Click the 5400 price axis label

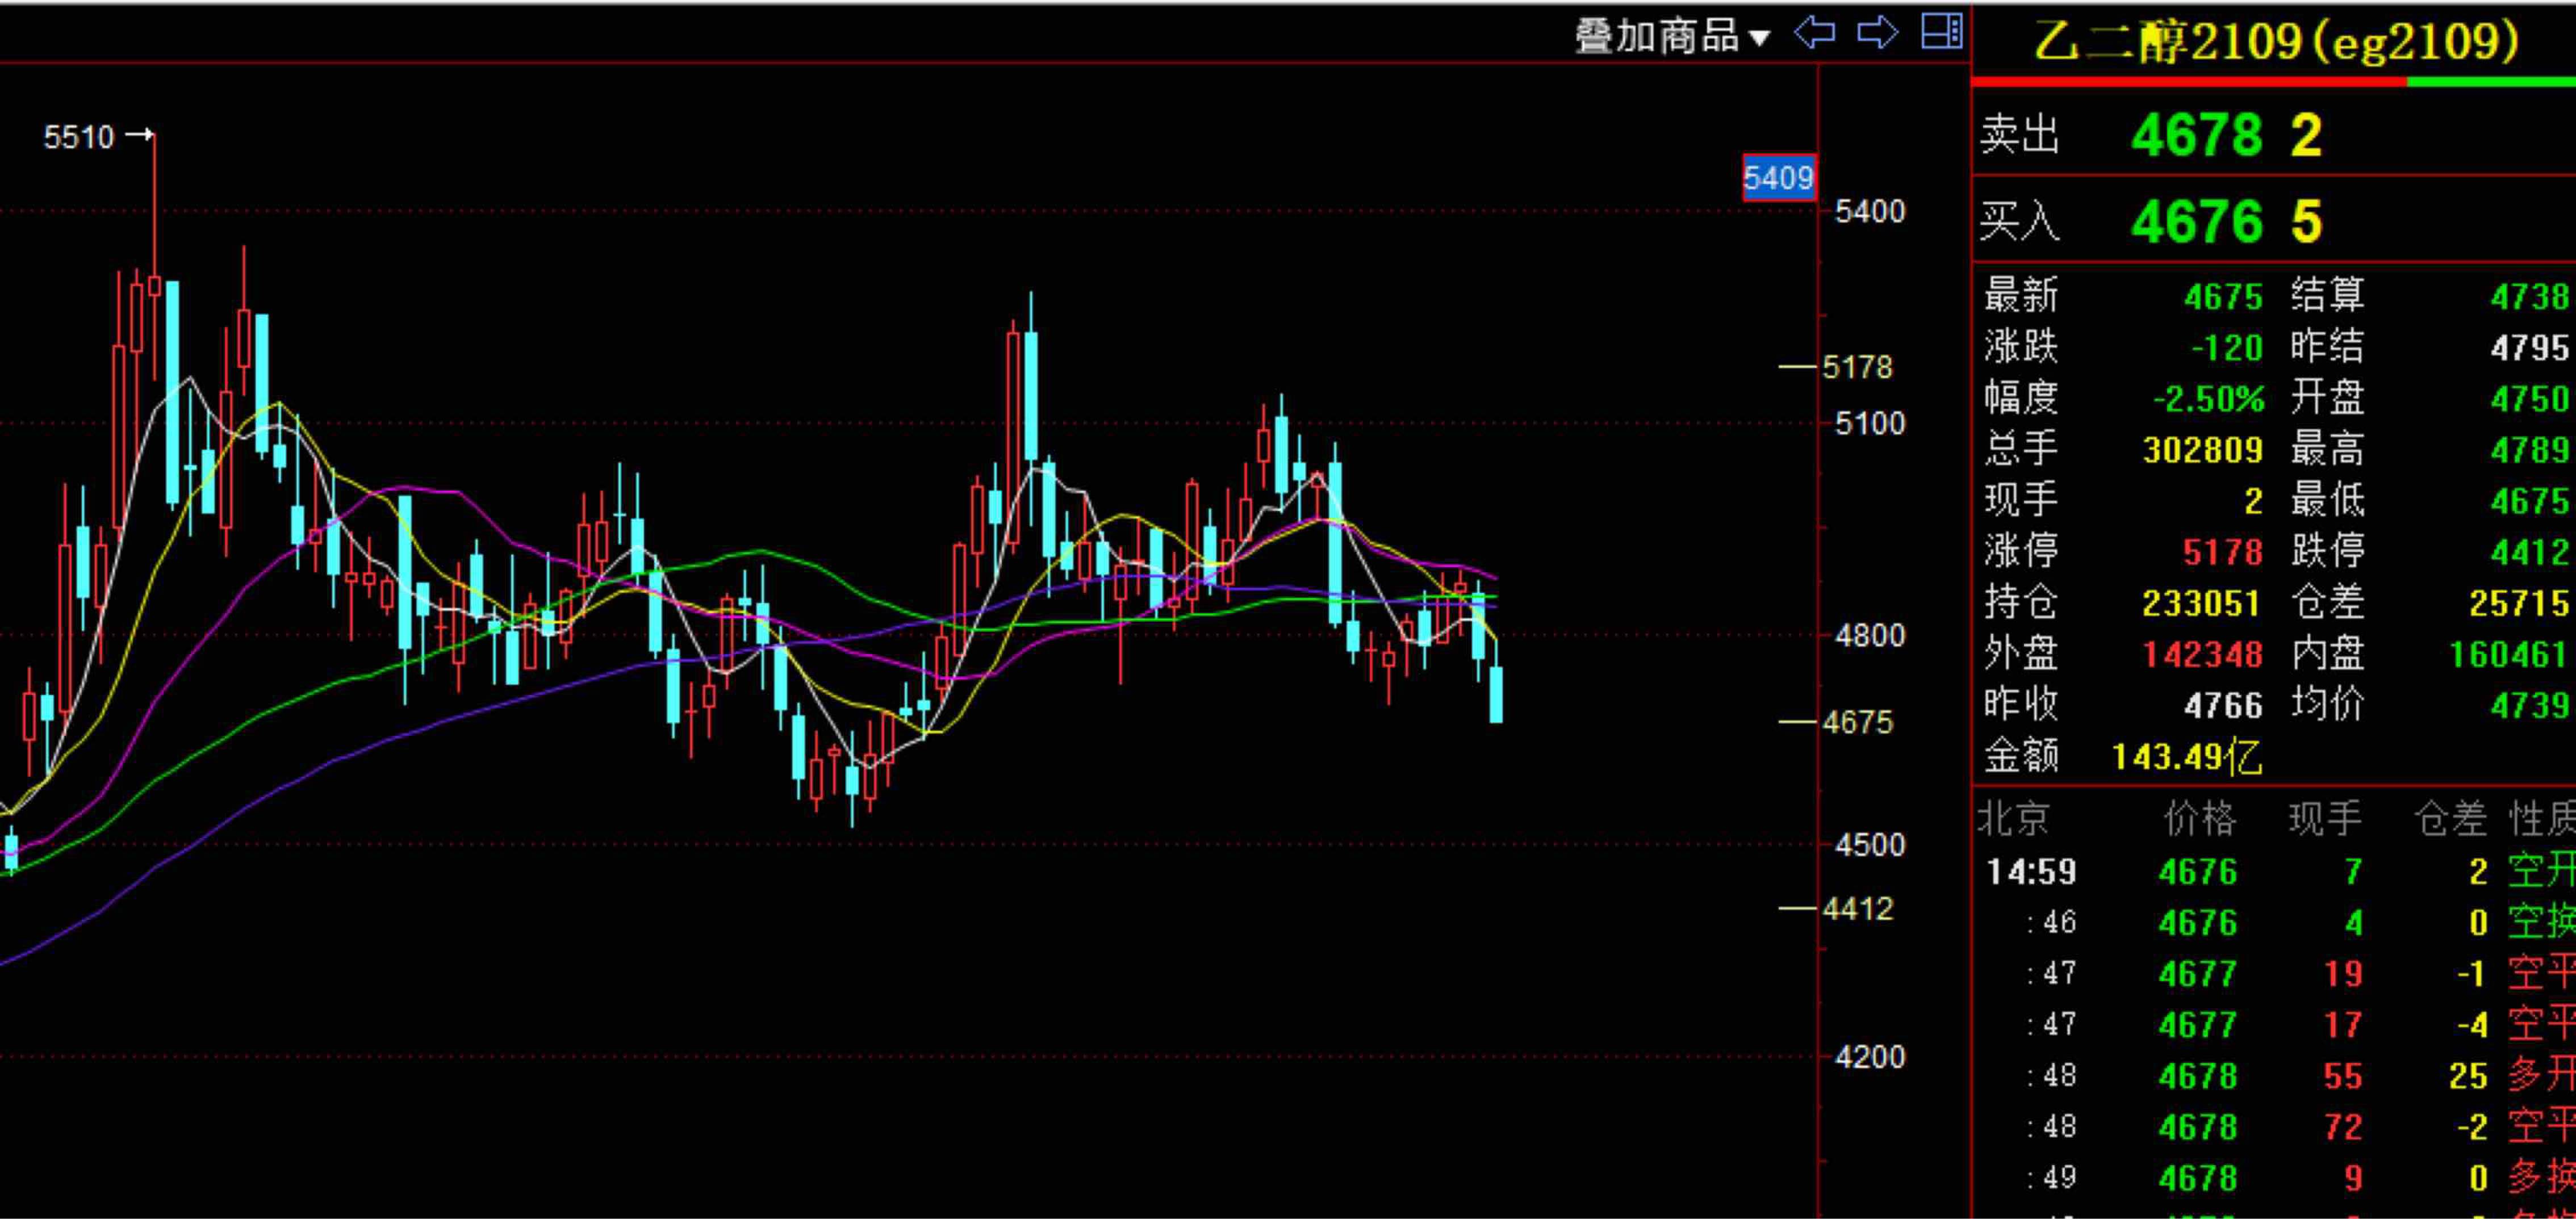[x=1870, y=211]
